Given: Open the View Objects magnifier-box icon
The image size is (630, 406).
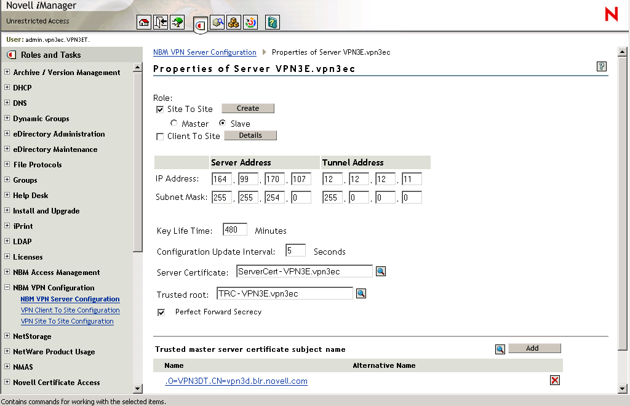Looking at the screenshot, I should pyautogui.click(x=217, y=23).
